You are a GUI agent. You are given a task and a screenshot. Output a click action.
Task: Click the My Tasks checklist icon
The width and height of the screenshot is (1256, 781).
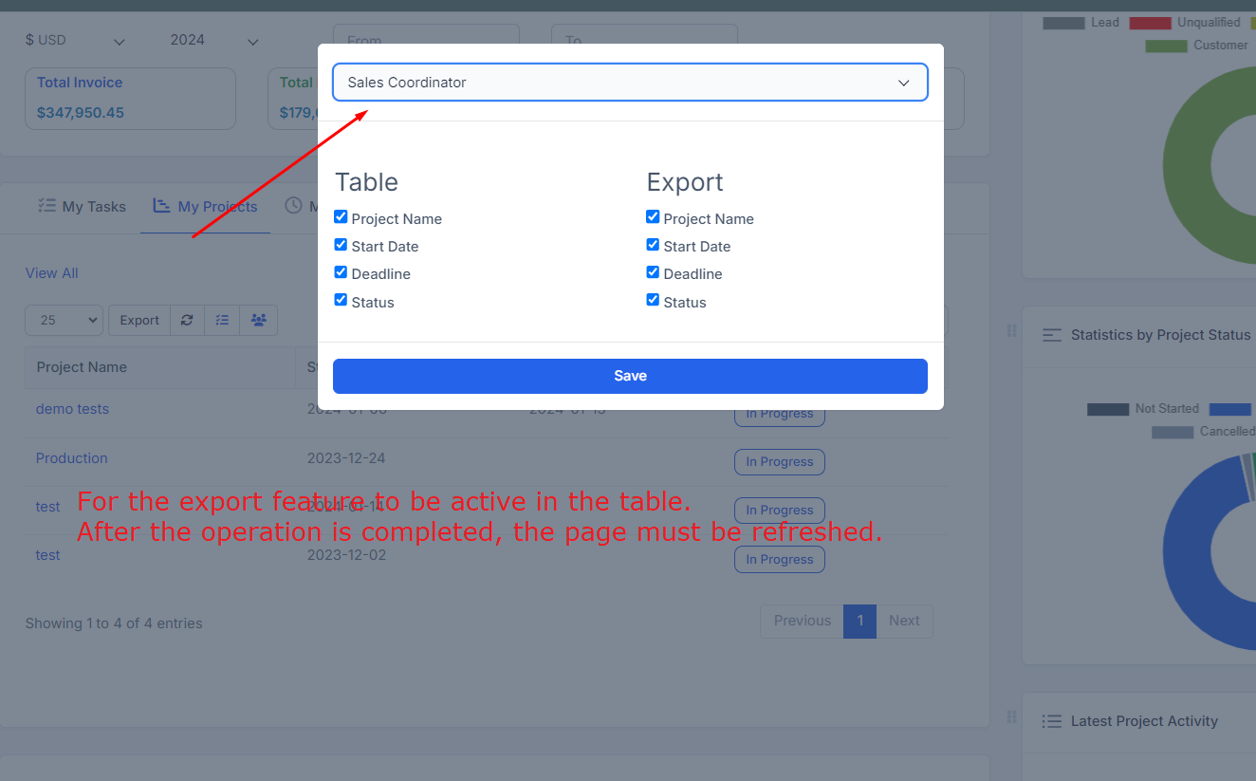[x=46, y=206]
